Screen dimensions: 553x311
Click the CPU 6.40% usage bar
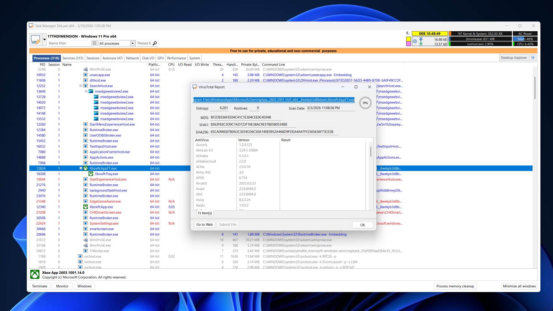pyautogui.click(x=525, y=44)
